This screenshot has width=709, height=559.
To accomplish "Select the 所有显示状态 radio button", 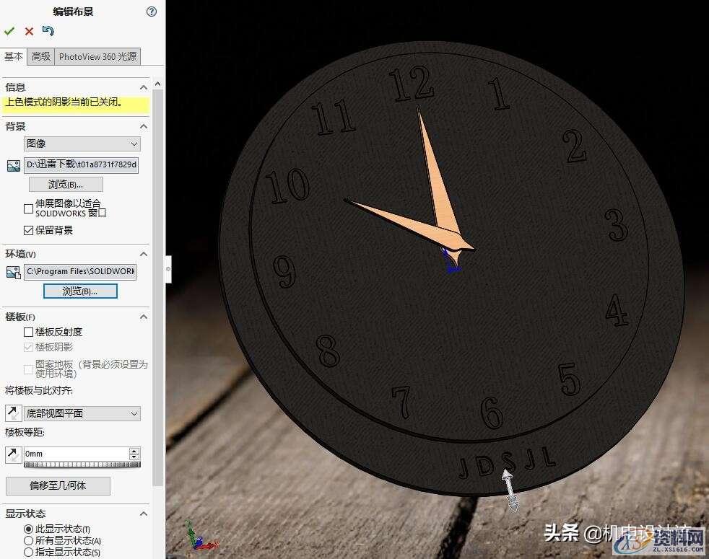I will 29,540.
